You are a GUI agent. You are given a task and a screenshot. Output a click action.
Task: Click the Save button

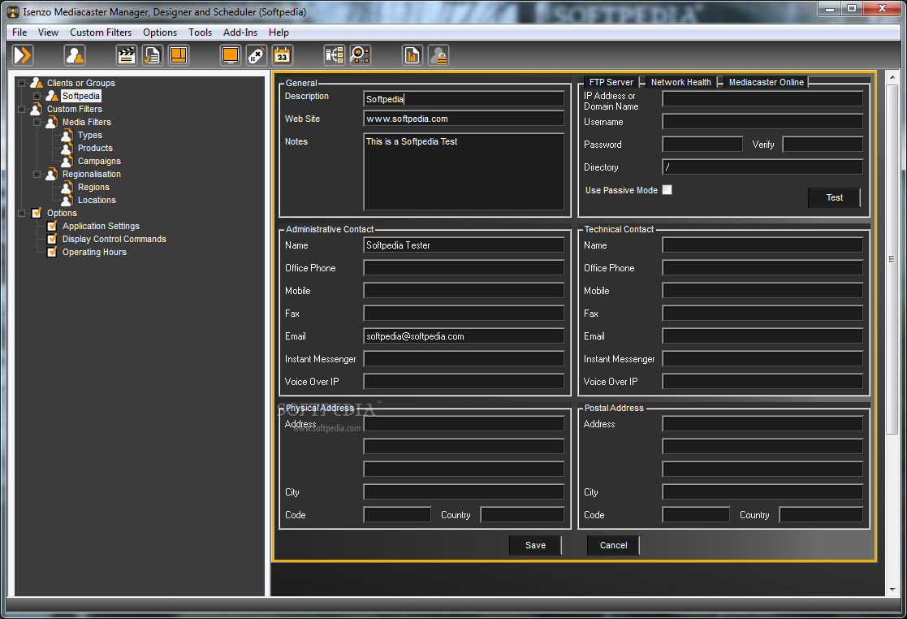click(x=535, y=545)
